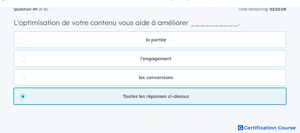Screen dimensions: 300x133
Task: Click the word "Certification" in the watermark
Action: point(260,128)
